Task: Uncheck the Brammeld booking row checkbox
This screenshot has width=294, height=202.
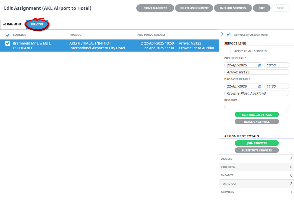Action: [8, 44]
